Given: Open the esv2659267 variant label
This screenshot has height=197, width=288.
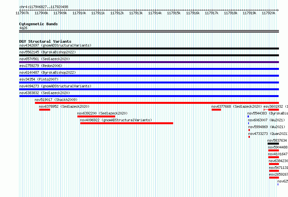Looking at the screenshot, I should pyautogui.click(x=278, y=174).
